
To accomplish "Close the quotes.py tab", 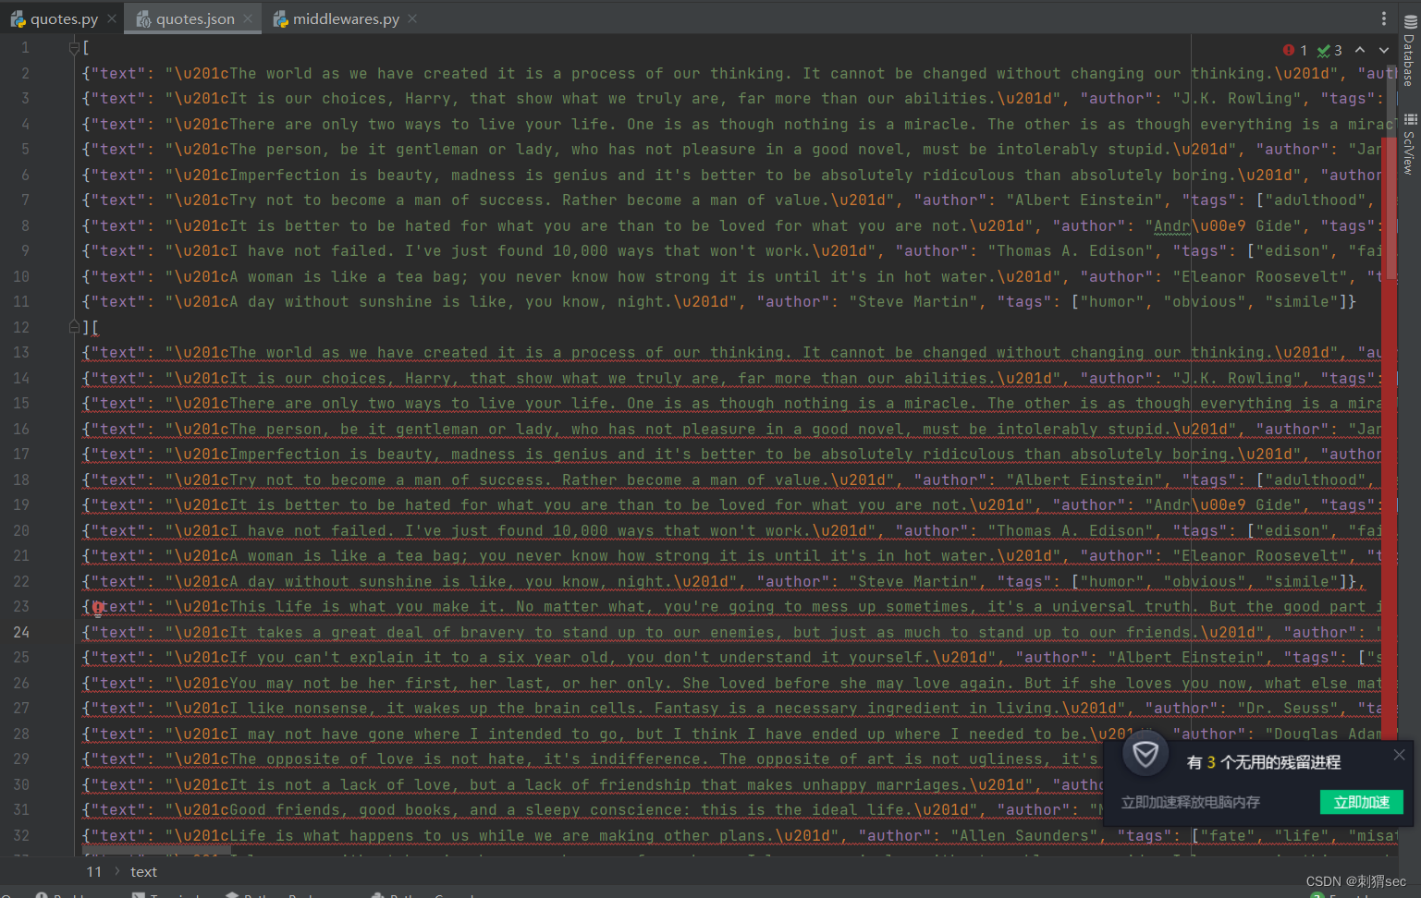I will pos(112,18).
